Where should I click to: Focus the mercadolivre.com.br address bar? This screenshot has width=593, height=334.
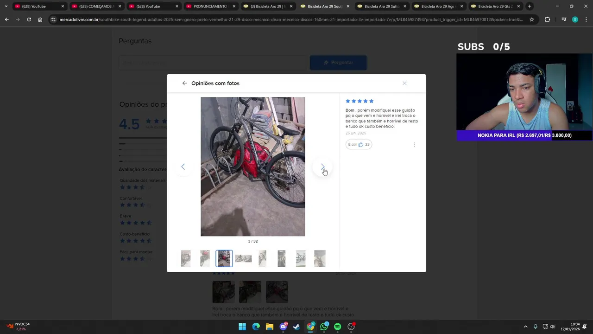tap(291, 19)
